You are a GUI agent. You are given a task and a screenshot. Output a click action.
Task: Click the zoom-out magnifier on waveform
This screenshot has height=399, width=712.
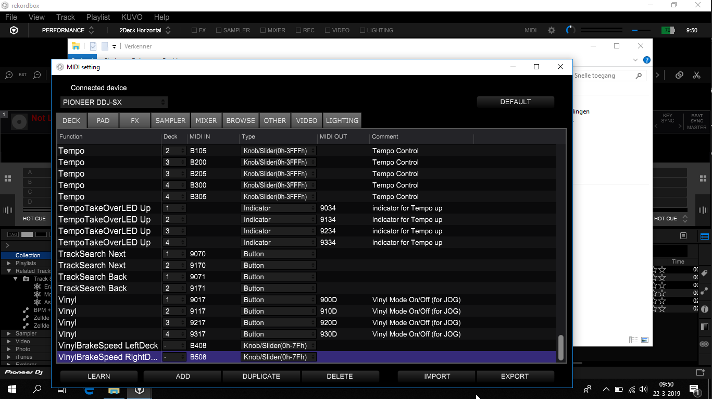click(37, 75)
